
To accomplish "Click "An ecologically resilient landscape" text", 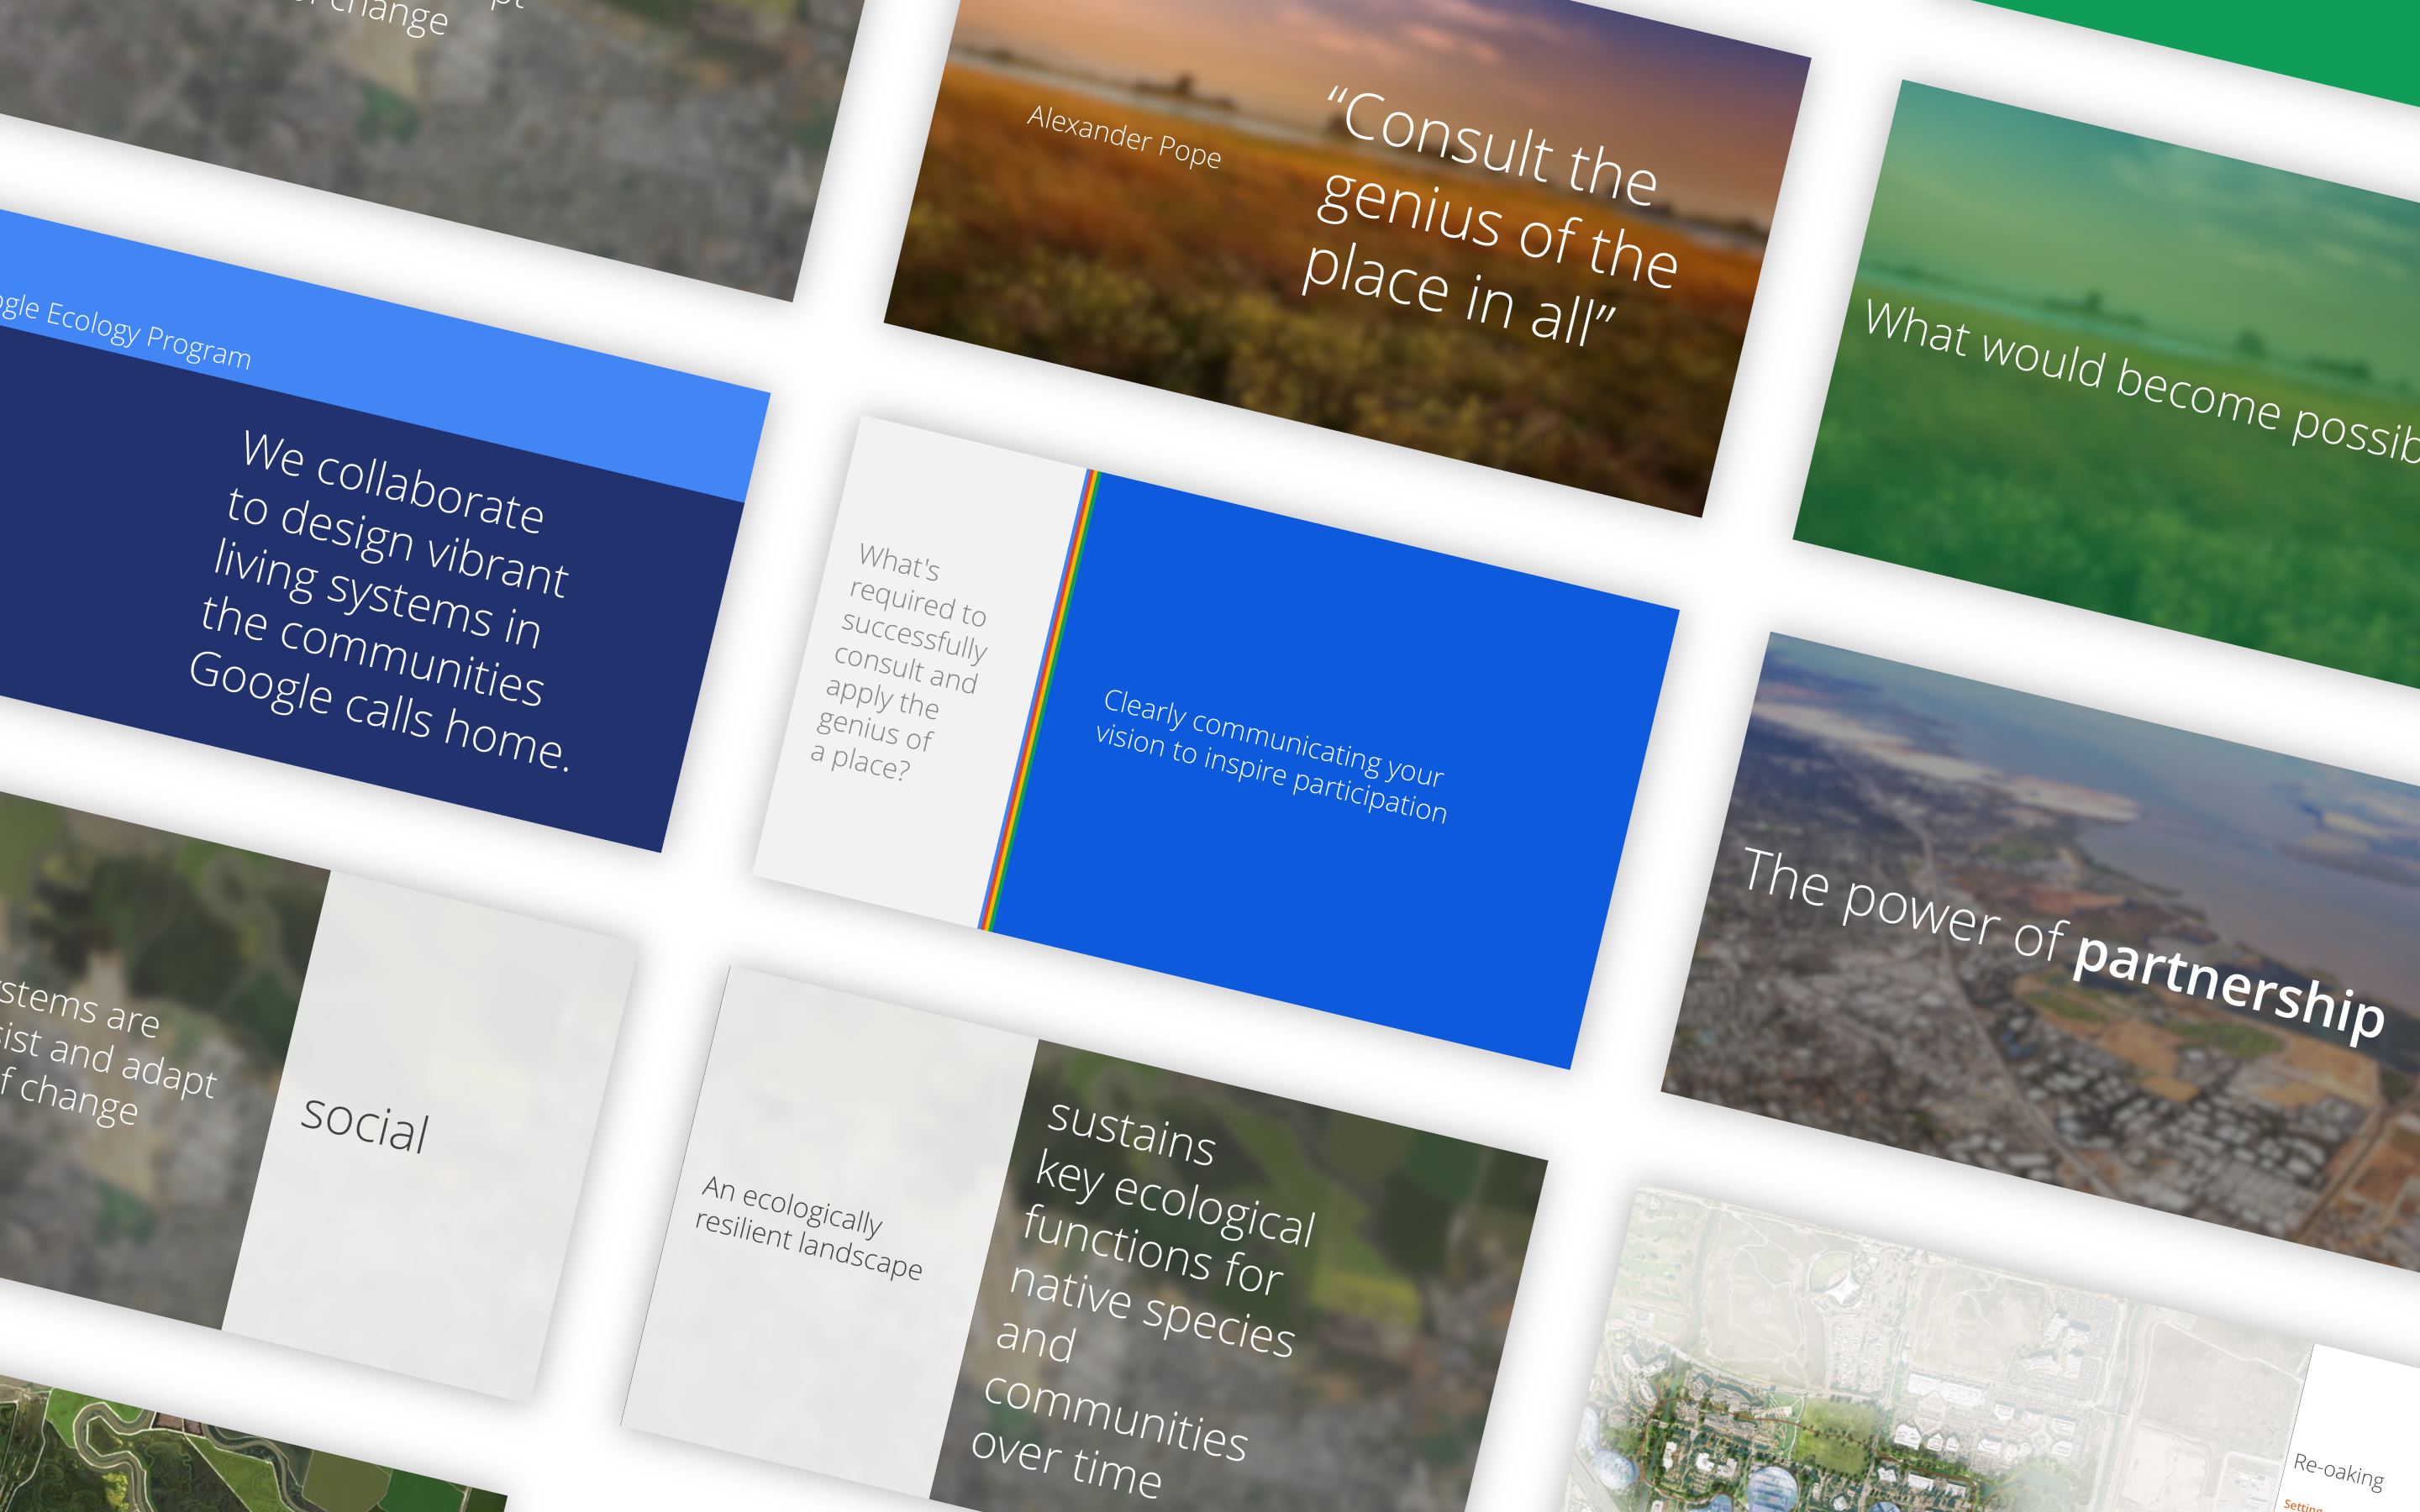I will tap(808, 1228).
